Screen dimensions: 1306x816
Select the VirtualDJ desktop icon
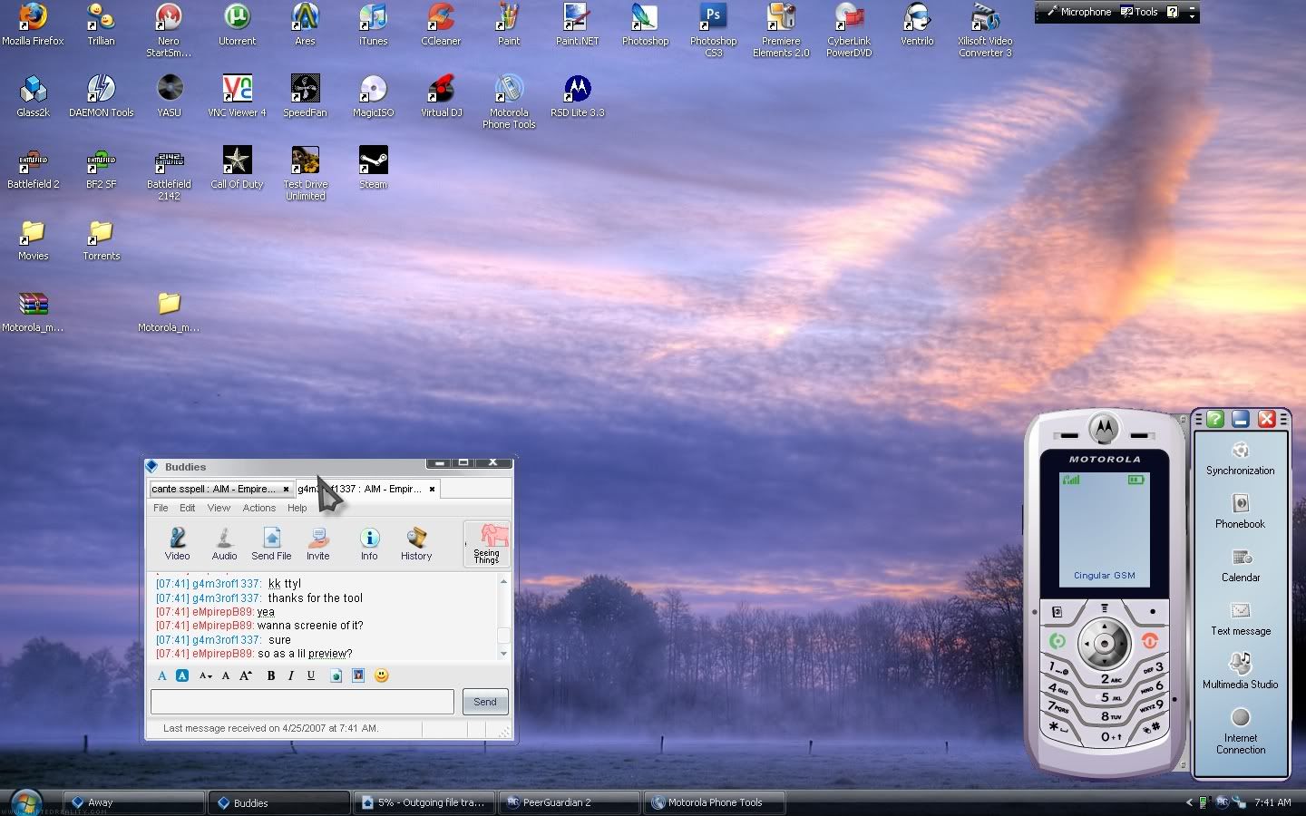point(441,96)
